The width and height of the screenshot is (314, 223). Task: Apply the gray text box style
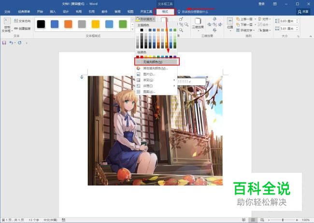(82, 24)
